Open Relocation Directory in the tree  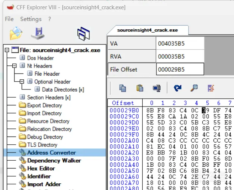50,129
